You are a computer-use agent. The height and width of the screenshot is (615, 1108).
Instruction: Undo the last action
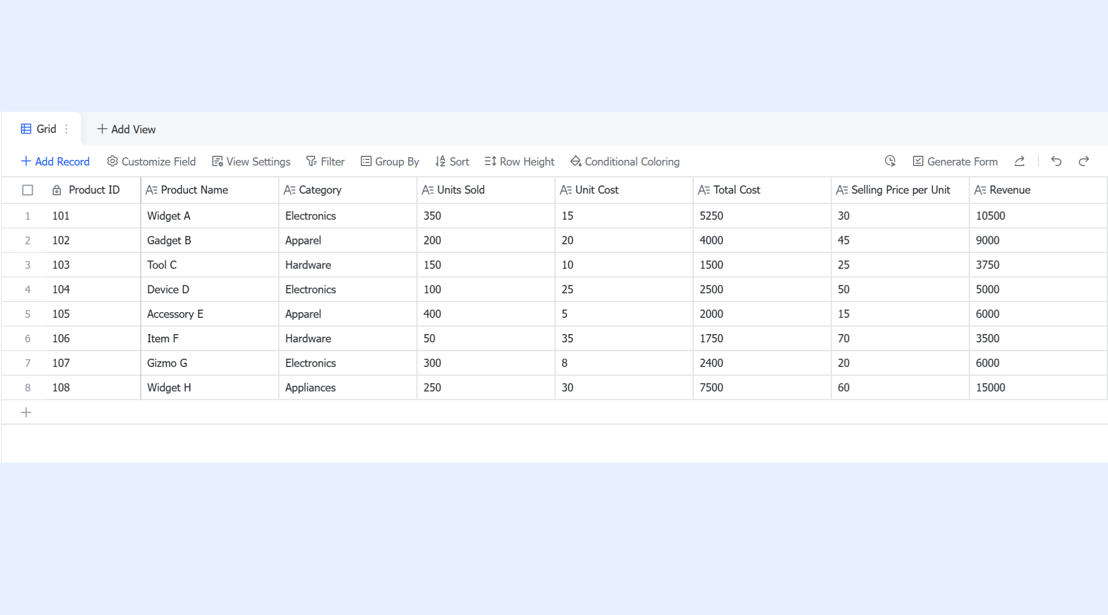coord(1056,161)
